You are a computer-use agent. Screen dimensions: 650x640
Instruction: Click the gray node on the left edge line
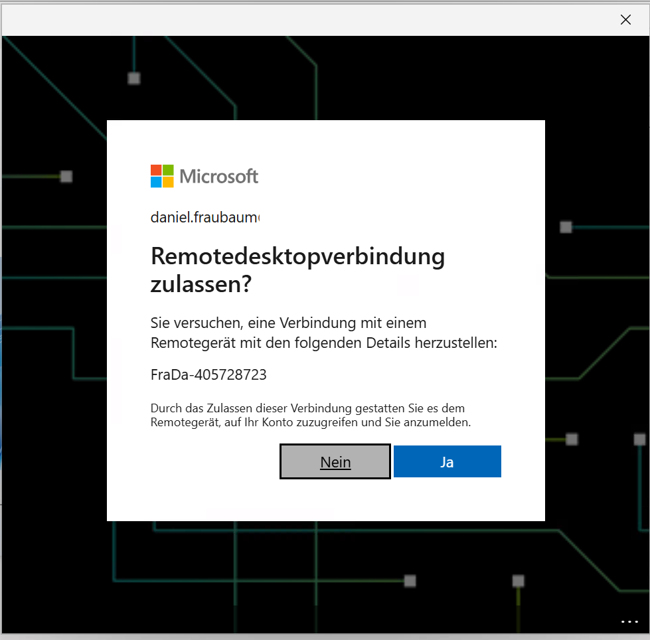pyautogui.click(x=66, y=177)
